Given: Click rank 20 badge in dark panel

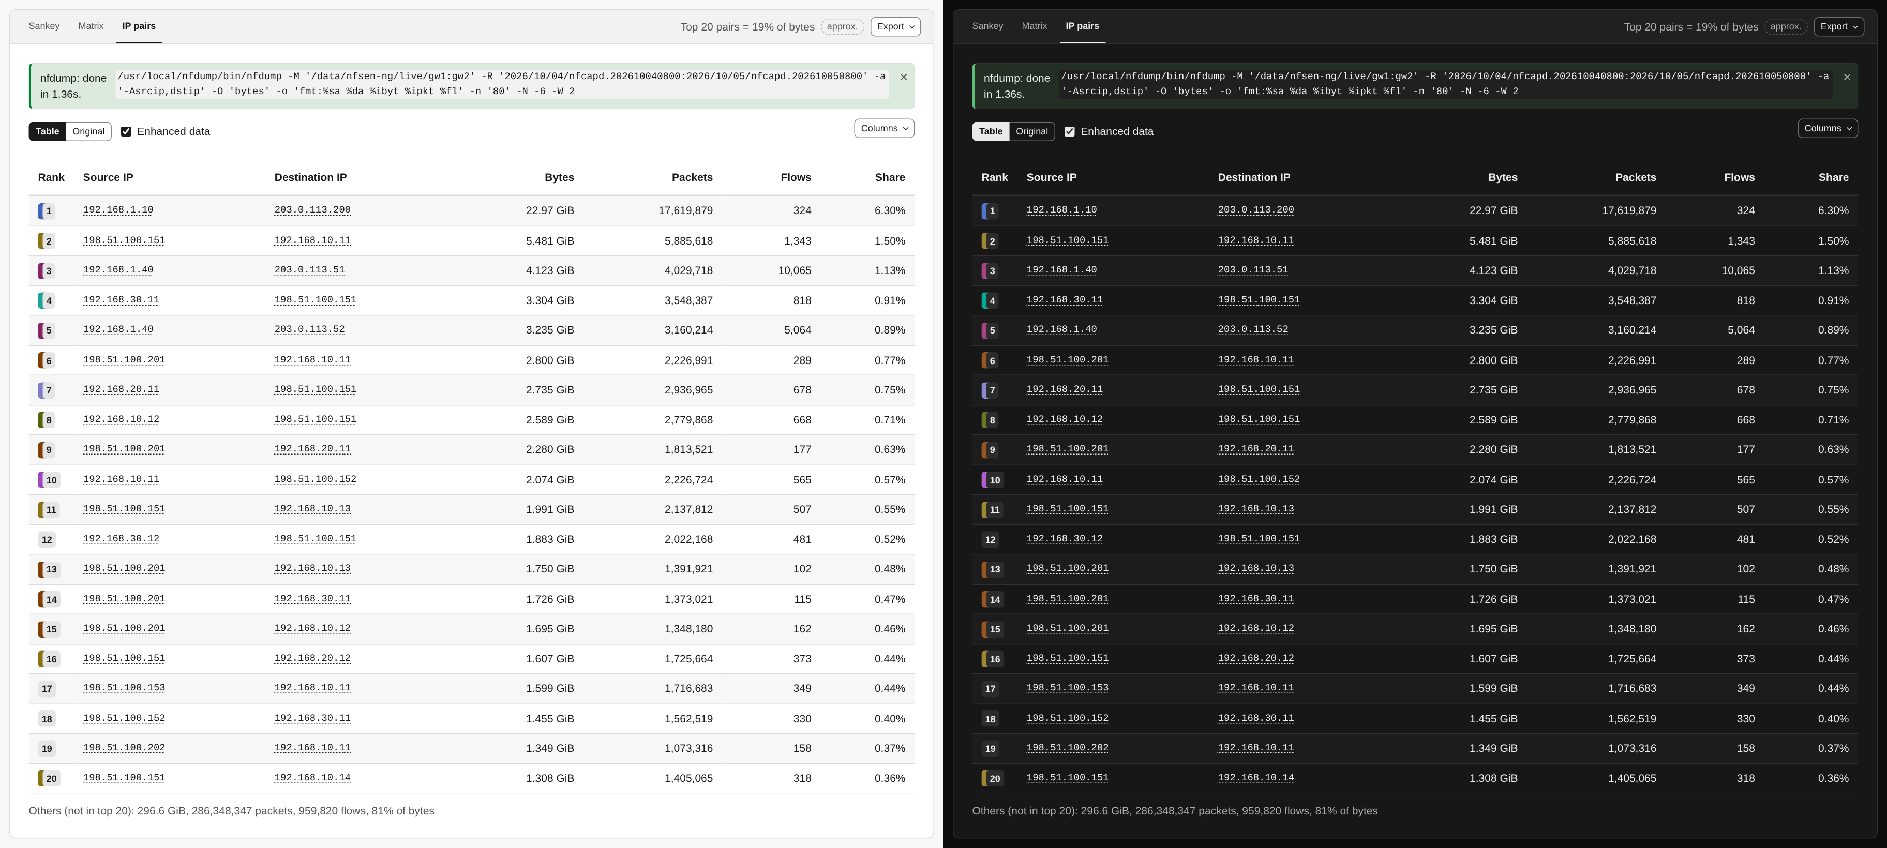Looking at the screenshot, I should coord(992,778).
